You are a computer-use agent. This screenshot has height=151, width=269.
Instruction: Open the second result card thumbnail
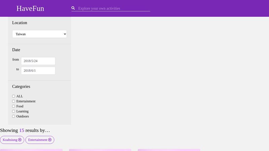(x=100, y=150)
